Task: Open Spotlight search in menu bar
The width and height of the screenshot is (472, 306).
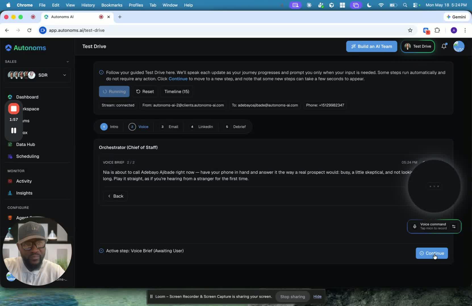Action: coord(405,5)
